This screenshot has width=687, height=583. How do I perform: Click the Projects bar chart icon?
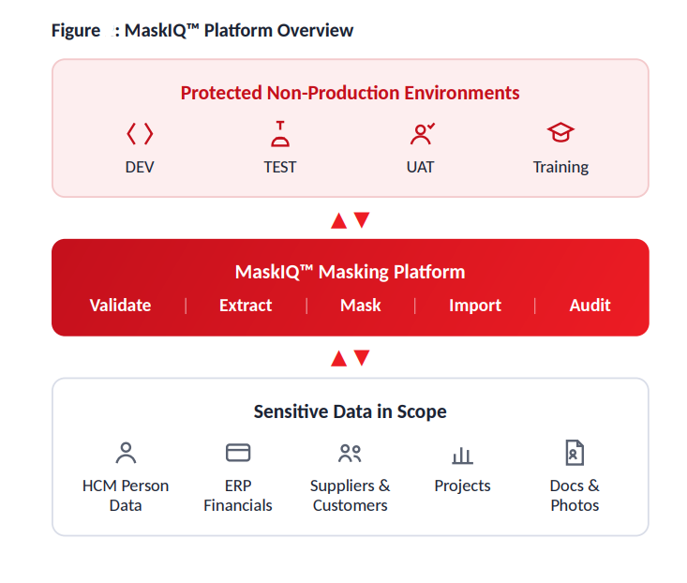coord(462,456)
